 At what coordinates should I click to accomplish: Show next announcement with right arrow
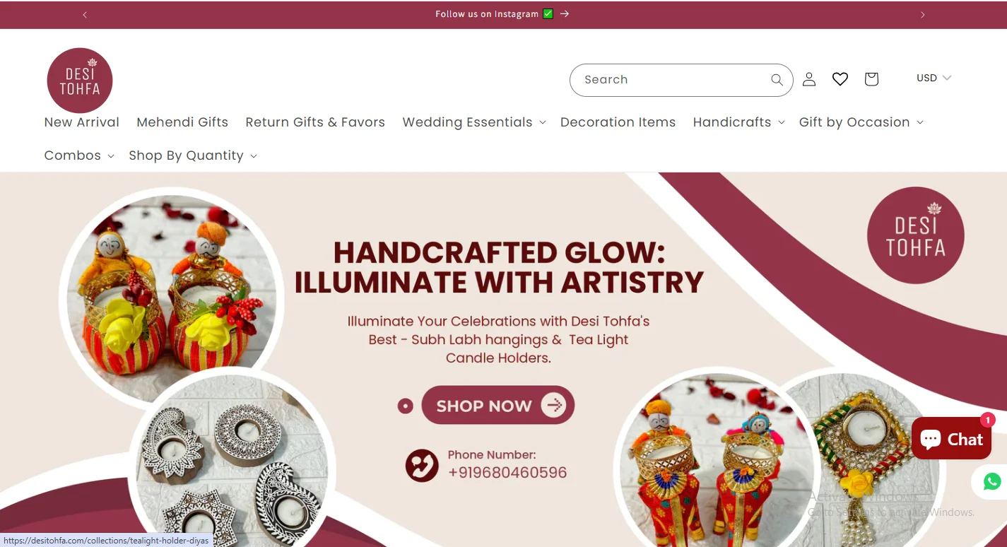[922, 15]
